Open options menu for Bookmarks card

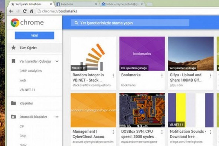coord(162,76)
